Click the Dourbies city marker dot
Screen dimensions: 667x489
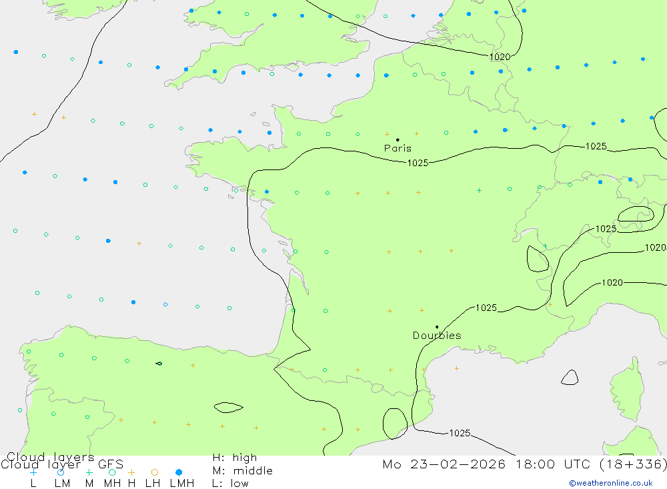tap(437, 327)
